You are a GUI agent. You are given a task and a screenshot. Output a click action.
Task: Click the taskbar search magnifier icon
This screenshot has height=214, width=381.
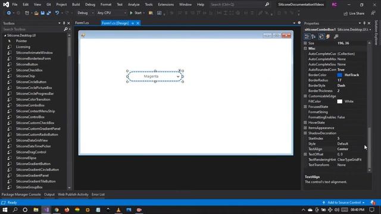coord(15,210)
